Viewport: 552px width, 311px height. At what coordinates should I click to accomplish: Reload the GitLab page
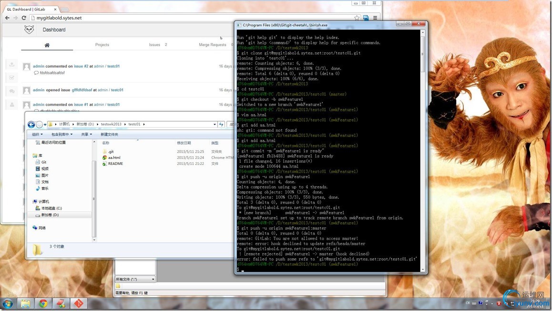click(24, 18)
